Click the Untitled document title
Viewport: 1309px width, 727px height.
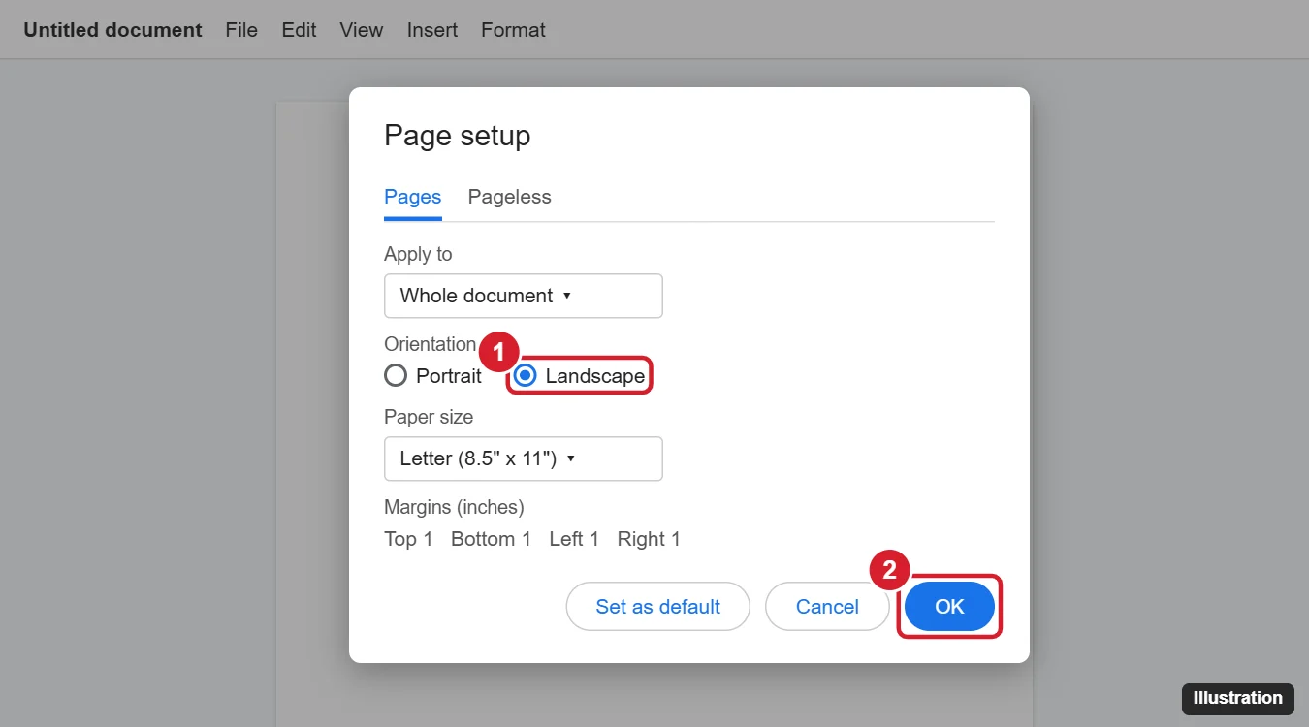pyautogui.click(x=112, y=30)
